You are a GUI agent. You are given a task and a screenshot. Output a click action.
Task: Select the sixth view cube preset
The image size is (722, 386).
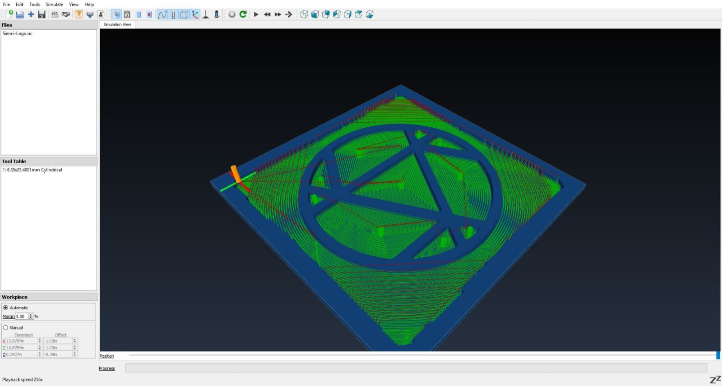[358, 14]
